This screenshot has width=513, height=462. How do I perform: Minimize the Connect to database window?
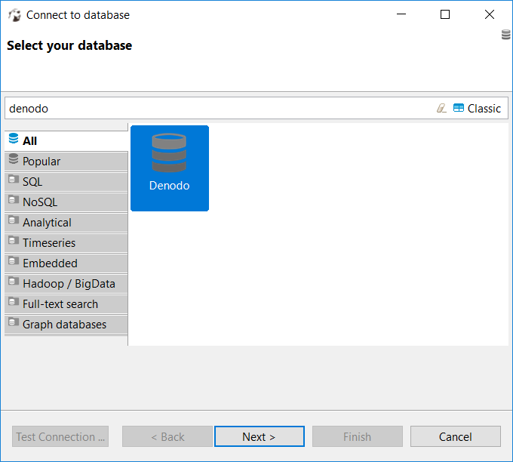point(401,14)
